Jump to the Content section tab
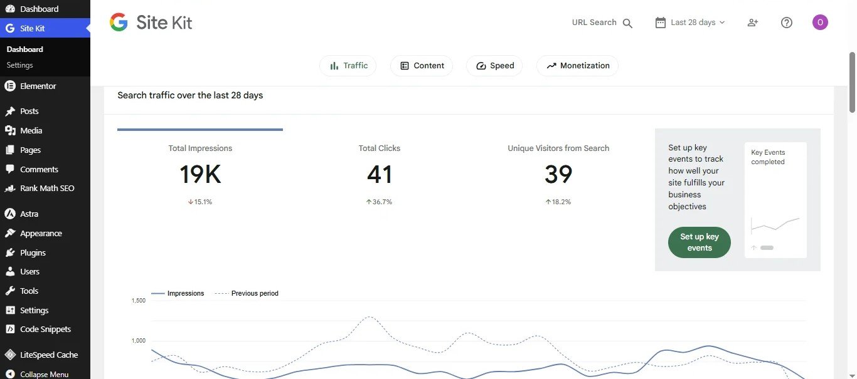Screen dimensions: 857x379 click(422, 66)
